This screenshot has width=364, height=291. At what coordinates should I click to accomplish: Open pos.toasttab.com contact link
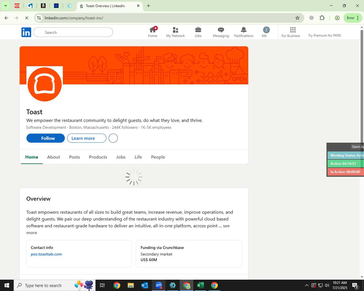pos(46,254)
